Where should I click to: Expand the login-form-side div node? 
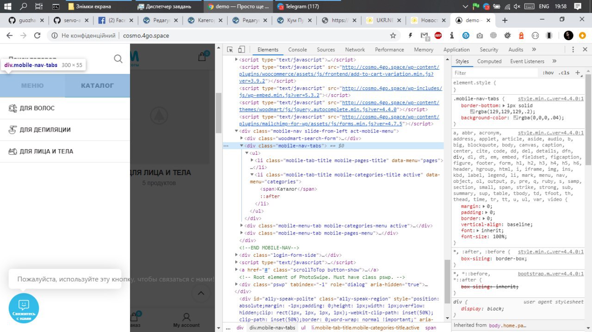(x=237, y=255)
